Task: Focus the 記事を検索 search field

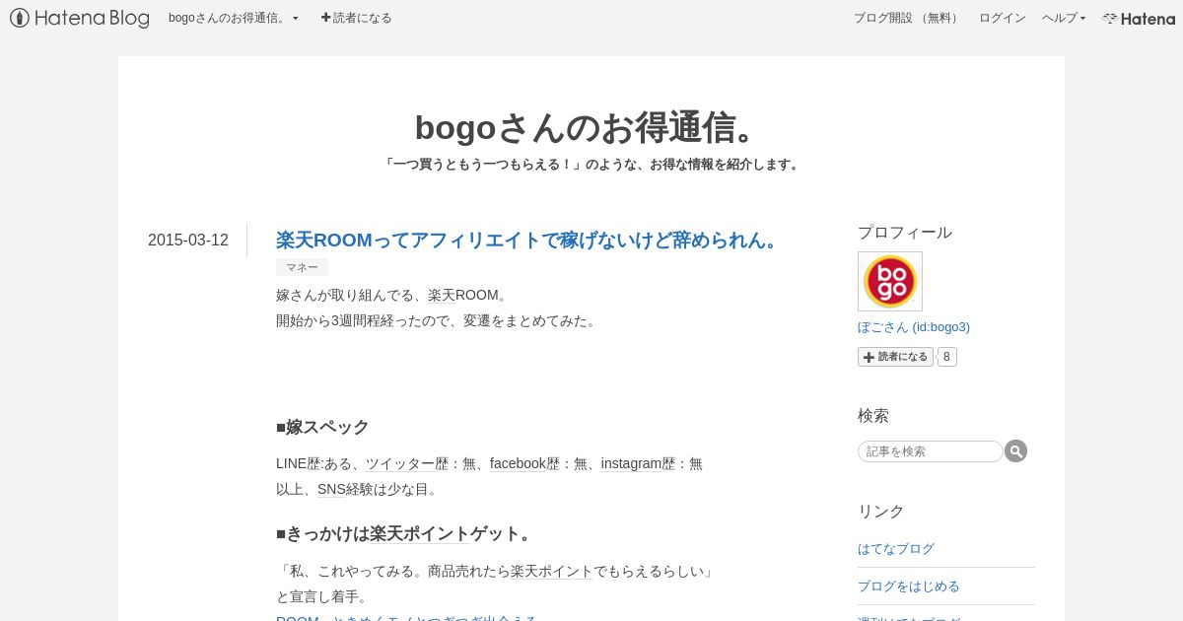Action: [x=931, y=451]
